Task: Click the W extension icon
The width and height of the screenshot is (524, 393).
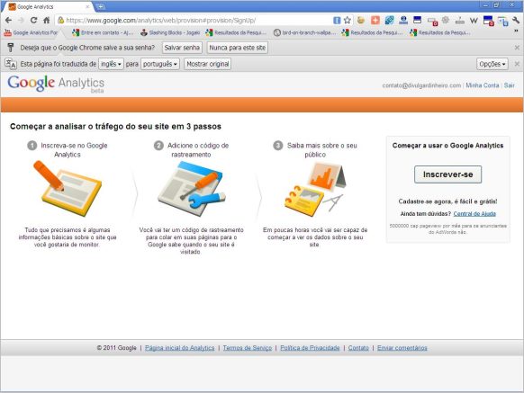Action: pyautogui.click(x=474, y=21)
